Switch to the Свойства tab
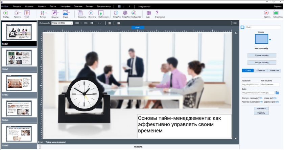The width and height of the screenshot is (284, 150). (x=275, y=70)
